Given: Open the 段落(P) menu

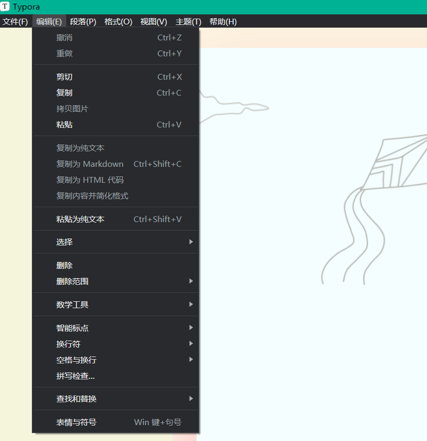Looking at the screenshot, I should tap(83, 22).
